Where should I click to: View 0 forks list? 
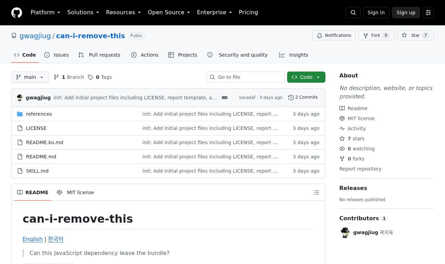(352, 159)
